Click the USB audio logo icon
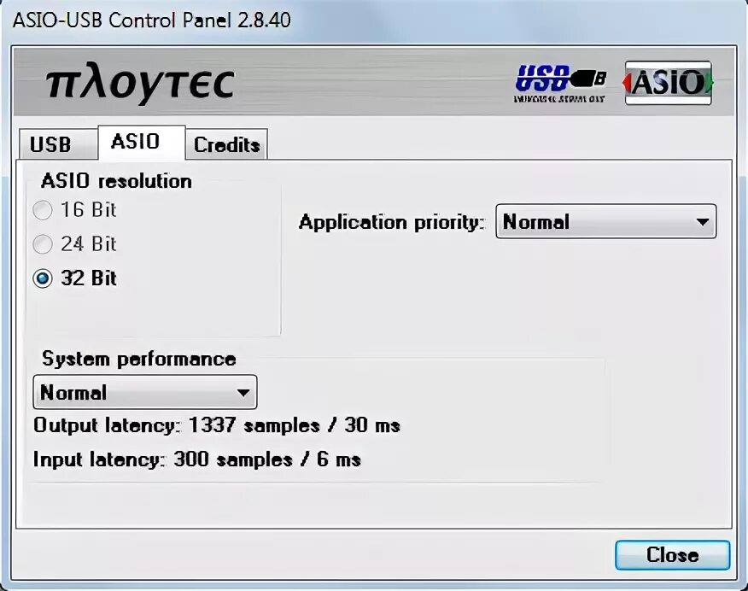Viewport: 748px width, 591px height. pos(561,84)
